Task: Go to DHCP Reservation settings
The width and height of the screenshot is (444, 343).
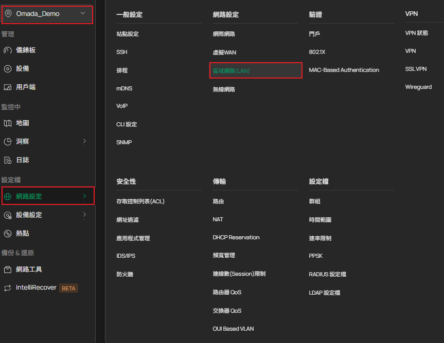Action: [x=236, y=238]
